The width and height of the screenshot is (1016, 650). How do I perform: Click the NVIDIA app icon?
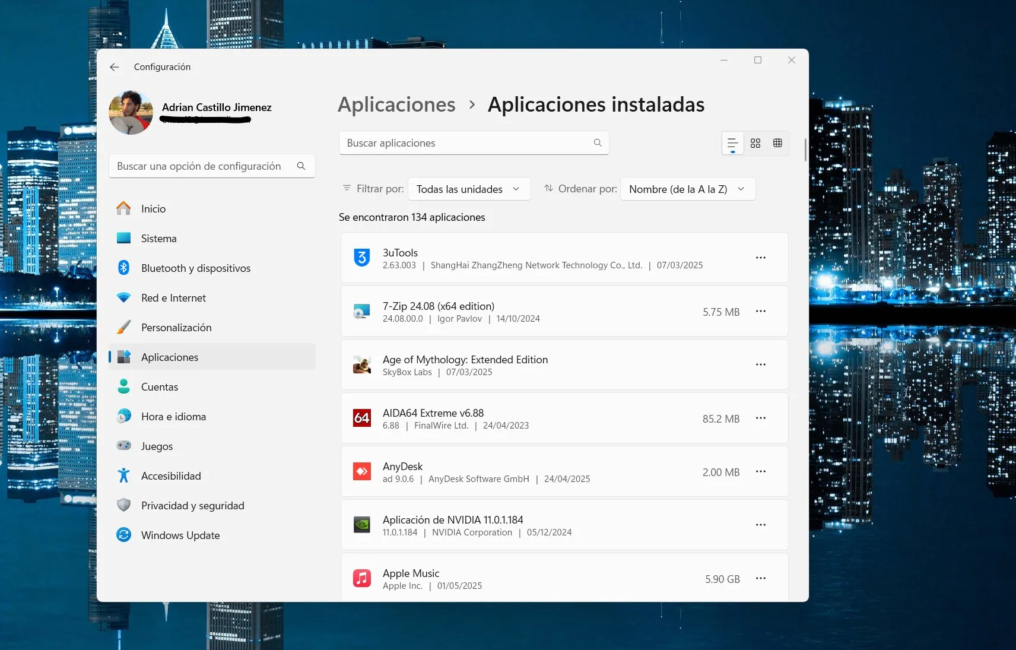pos(362,525)
